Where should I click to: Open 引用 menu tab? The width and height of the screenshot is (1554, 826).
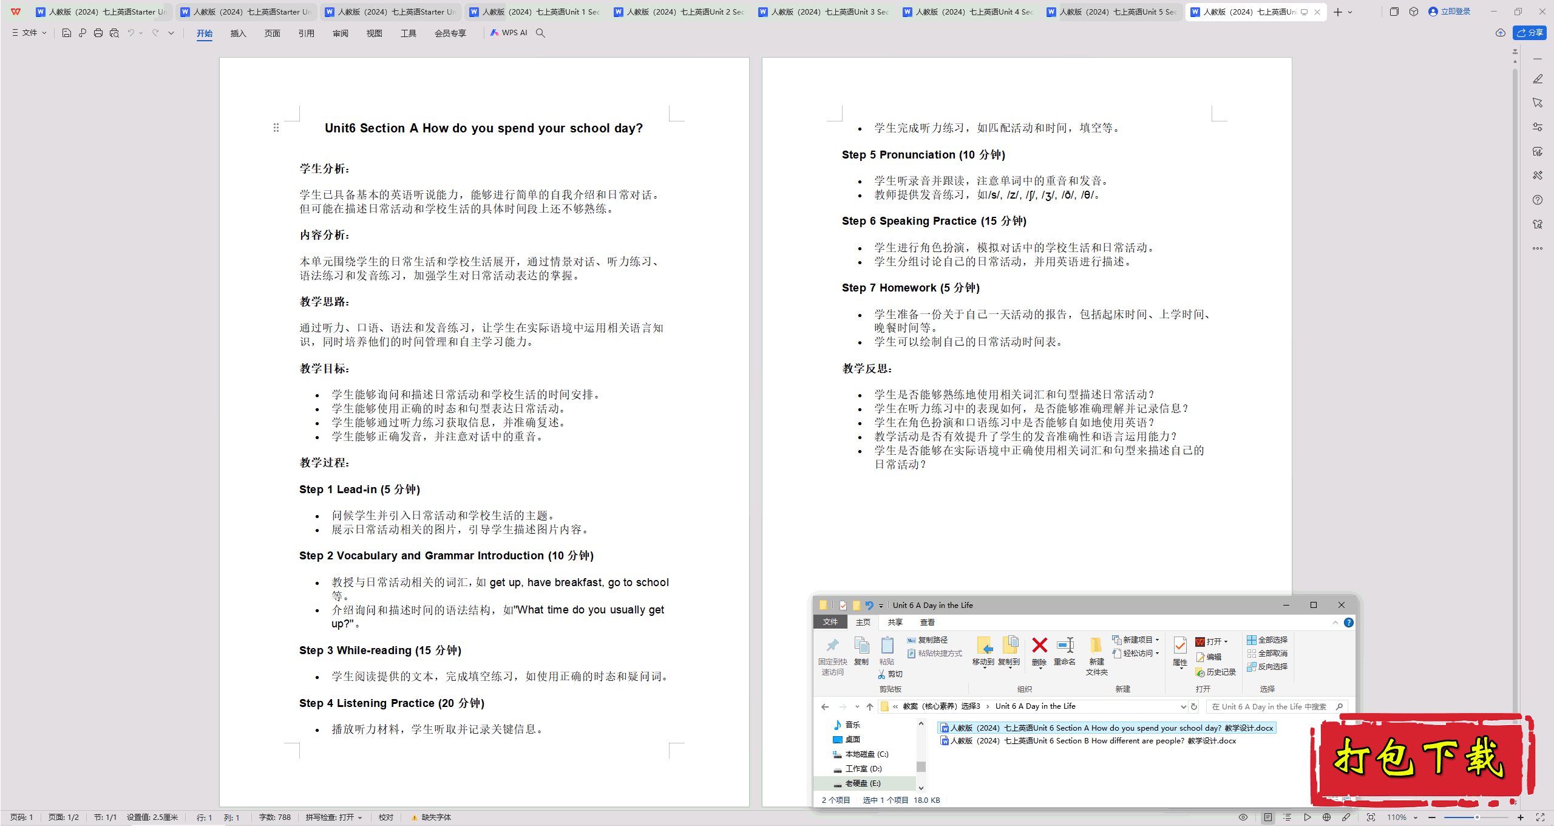tap(305, 33)
